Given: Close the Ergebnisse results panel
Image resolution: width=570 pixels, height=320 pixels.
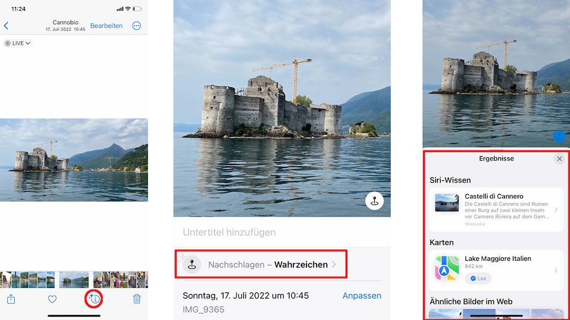Looking at the screenshot, I should pyautogui.click(x=559, y=159).
